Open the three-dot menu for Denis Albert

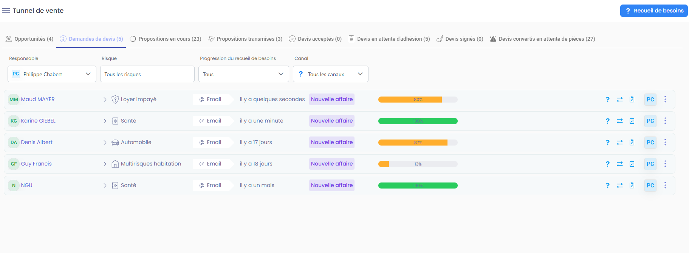click(x=665, y=142)
